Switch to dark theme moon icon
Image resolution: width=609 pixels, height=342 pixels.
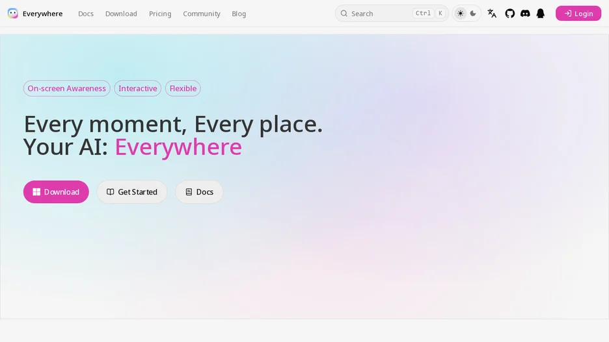473,14
